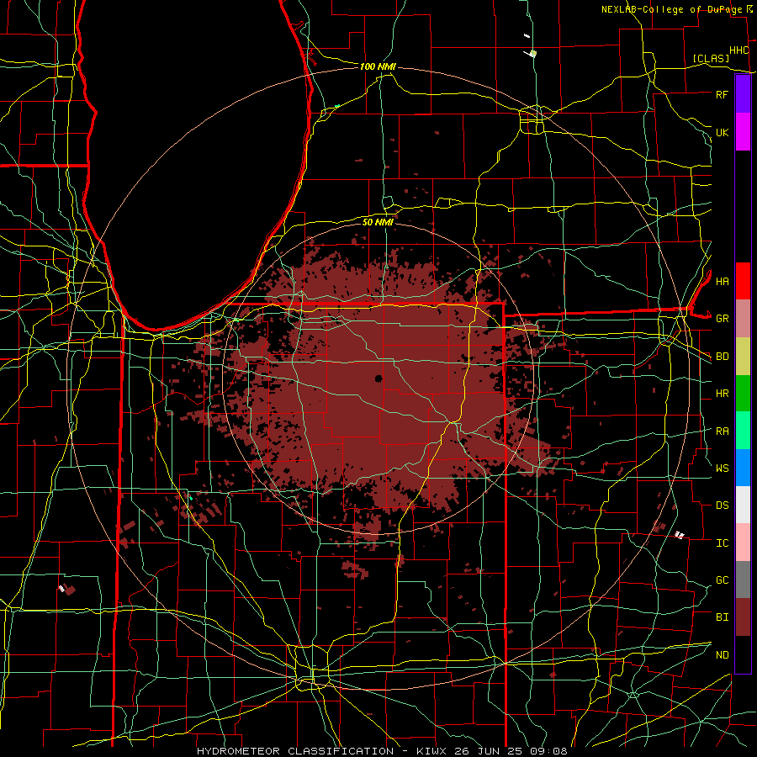Click the light pink IC legend swatch

743,543
